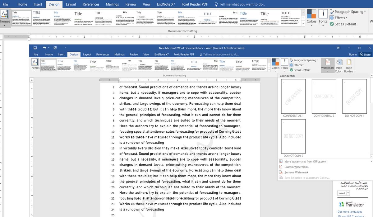Switch to Mailings tab in the inner window
The image size is (373, 217).
click(120, 54)
